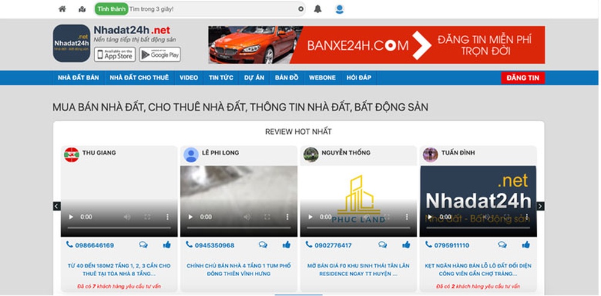Open Lê Phi Long's profile avatar
This screenshot has height=296, width=601.
coord(191,155)
